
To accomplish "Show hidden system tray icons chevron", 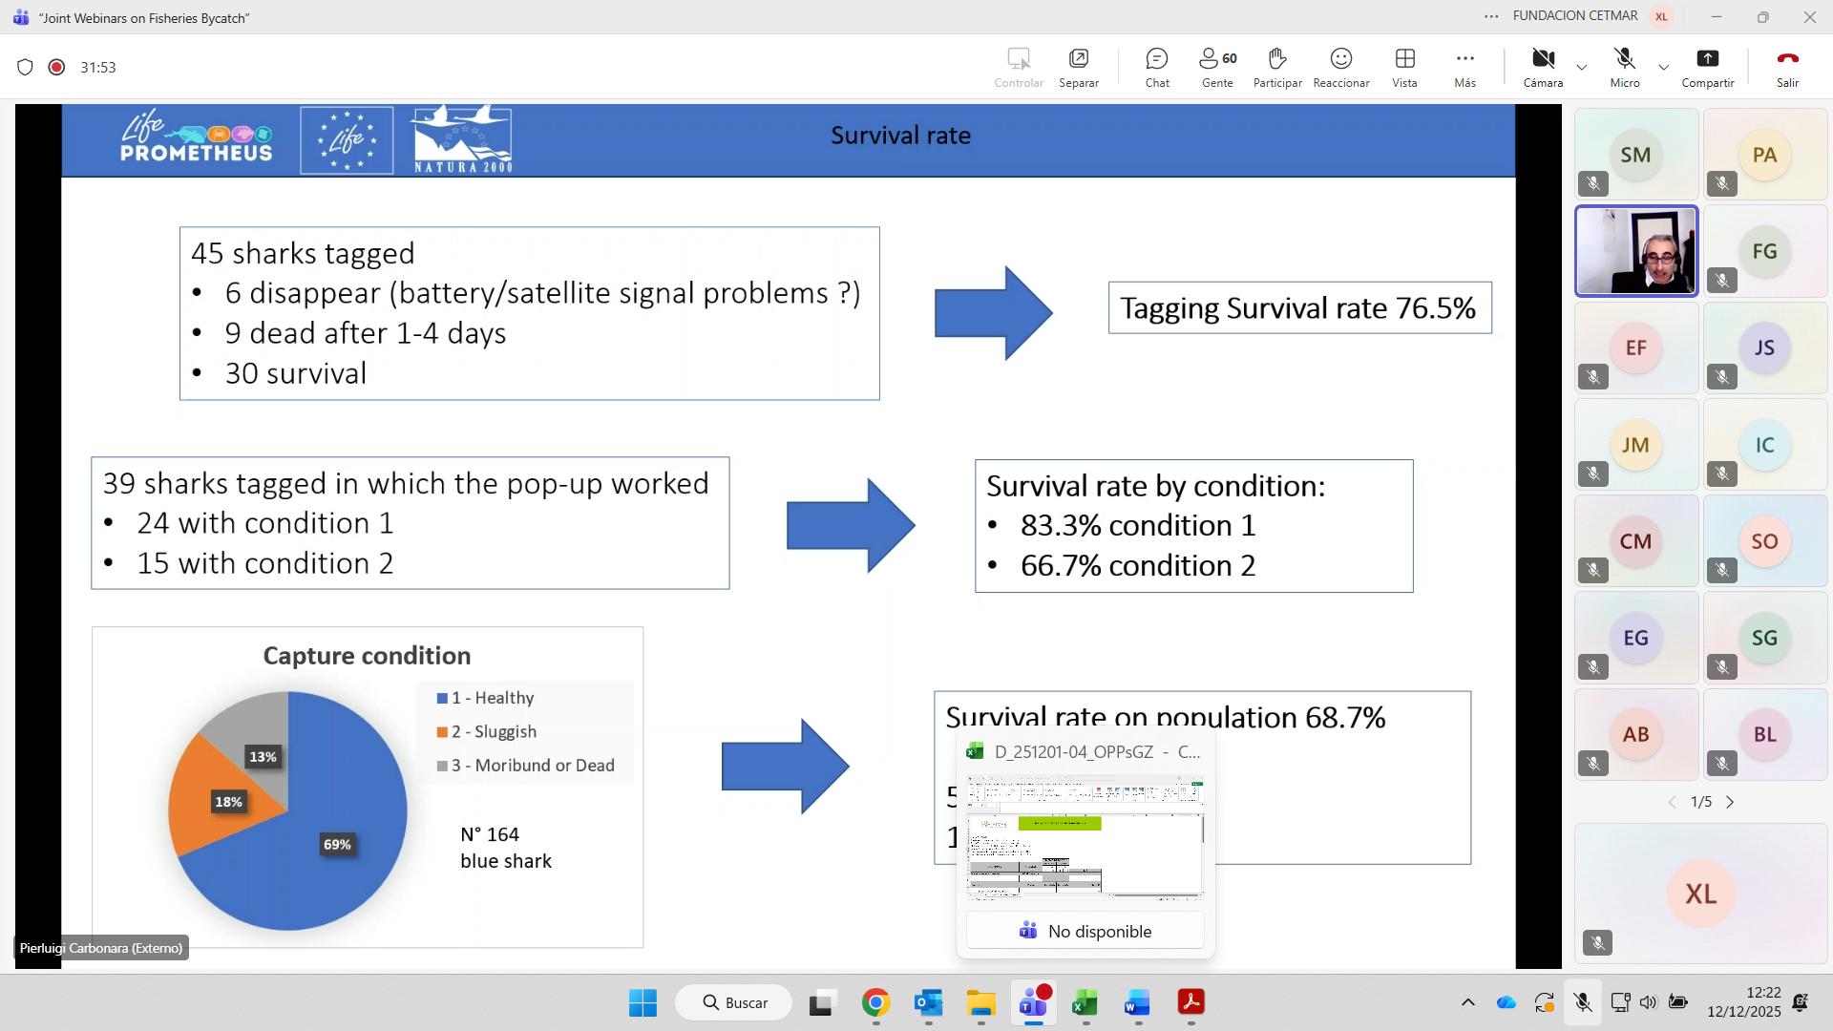I will (x=1468, y=1002).
